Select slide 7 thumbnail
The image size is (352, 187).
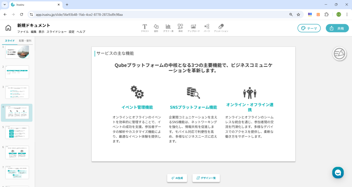point(17,172)
